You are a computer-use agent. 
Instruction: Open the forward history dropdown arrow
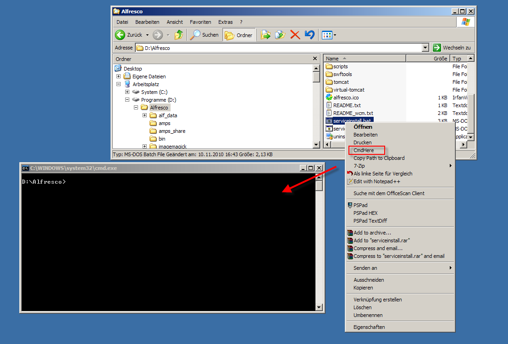click(168, 35)
